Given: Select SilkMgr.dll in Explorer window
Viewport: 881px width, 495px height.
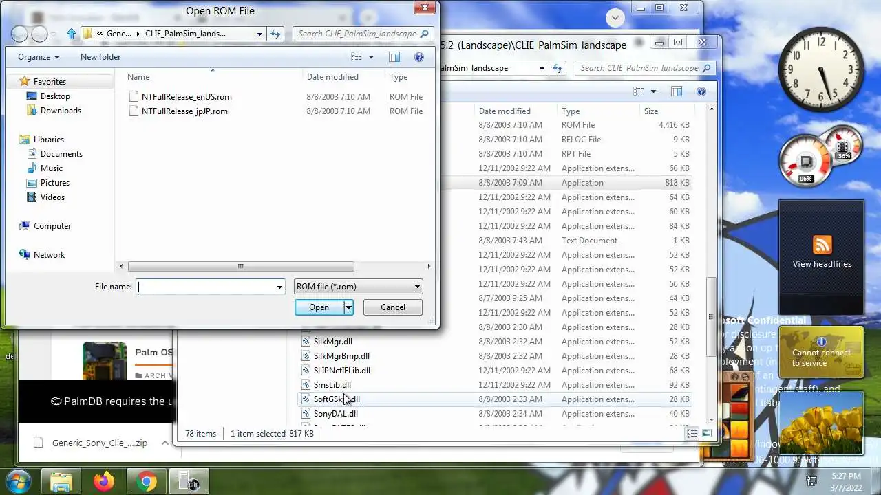Looking at the screenshot, I should click(x=332, y=342).
